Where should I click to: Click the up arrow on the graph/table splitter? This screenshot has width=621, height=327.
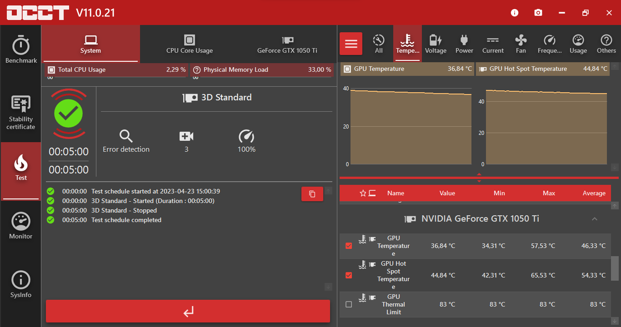[479, 174]
